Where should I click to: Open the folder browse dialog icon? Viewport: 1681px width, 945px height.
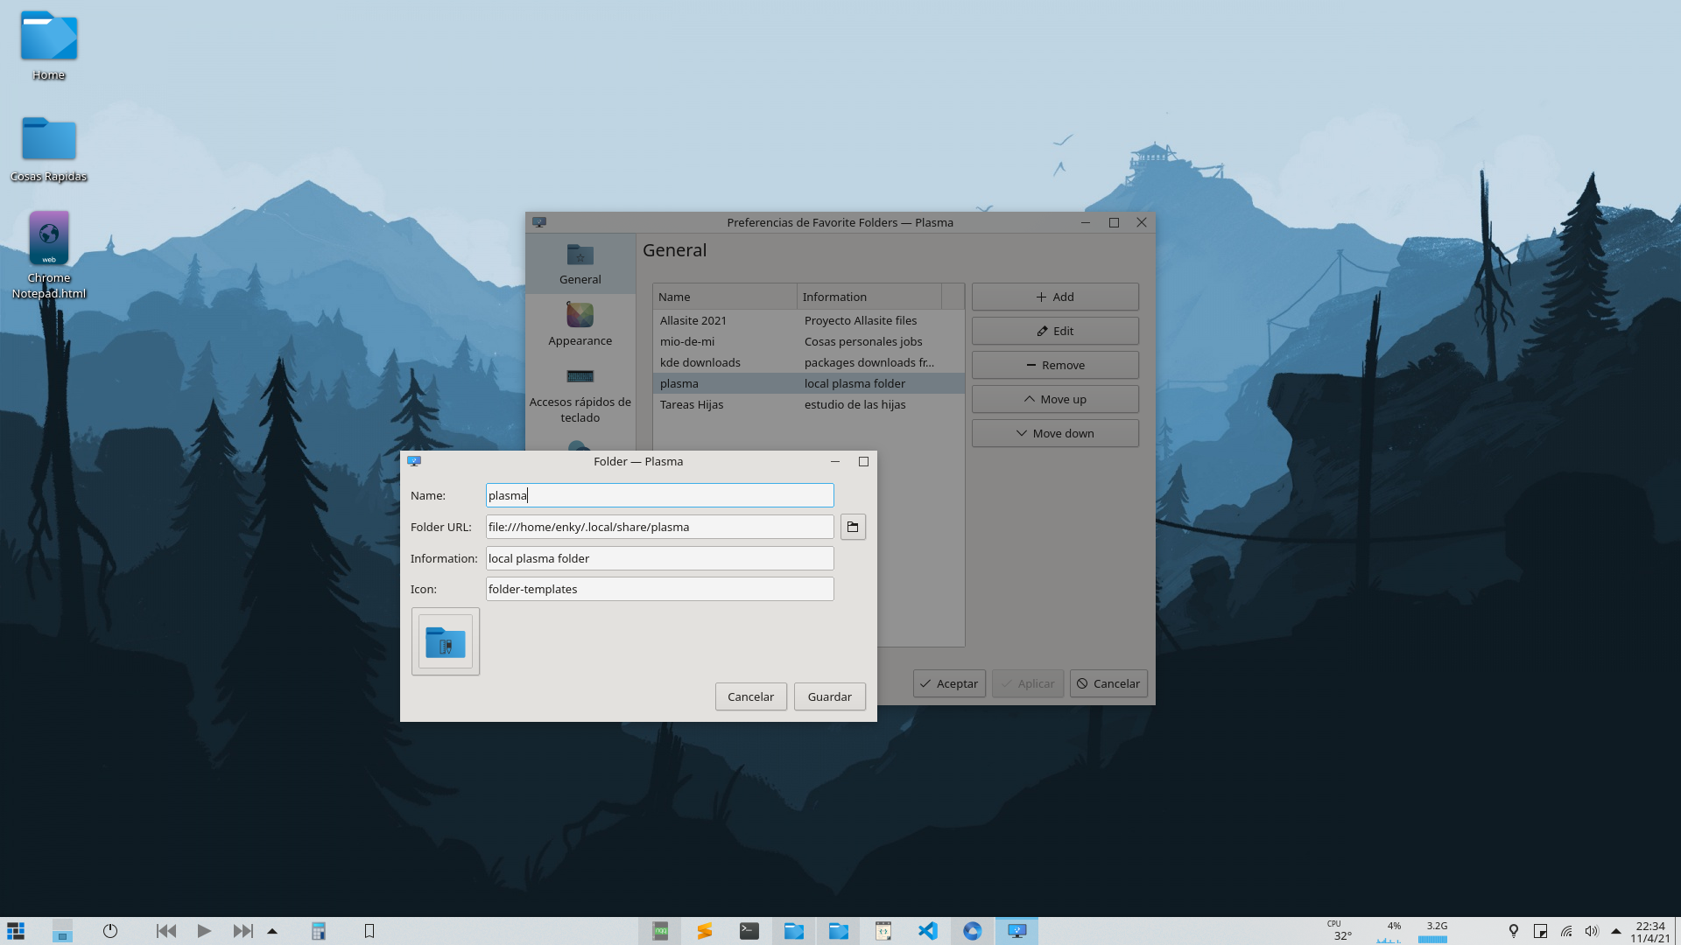[853, 527]
